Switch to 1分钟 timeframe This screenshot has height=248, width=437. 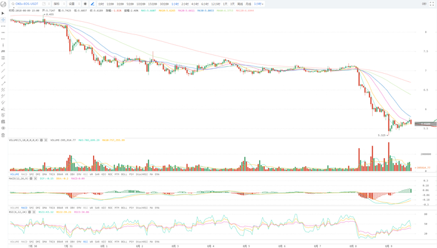pyautogui.click(x=110, y=4)
